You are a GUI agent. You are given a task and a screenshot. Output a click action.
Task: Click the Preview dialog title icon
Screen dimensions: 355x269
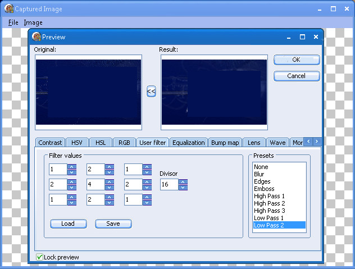tap(36, 37)
